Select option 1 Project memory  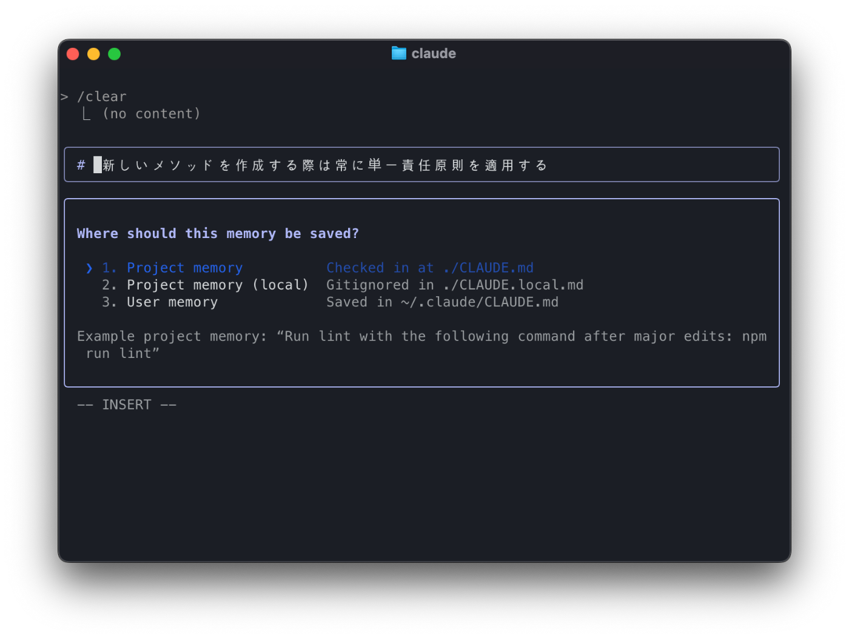[x=172, y=268]
